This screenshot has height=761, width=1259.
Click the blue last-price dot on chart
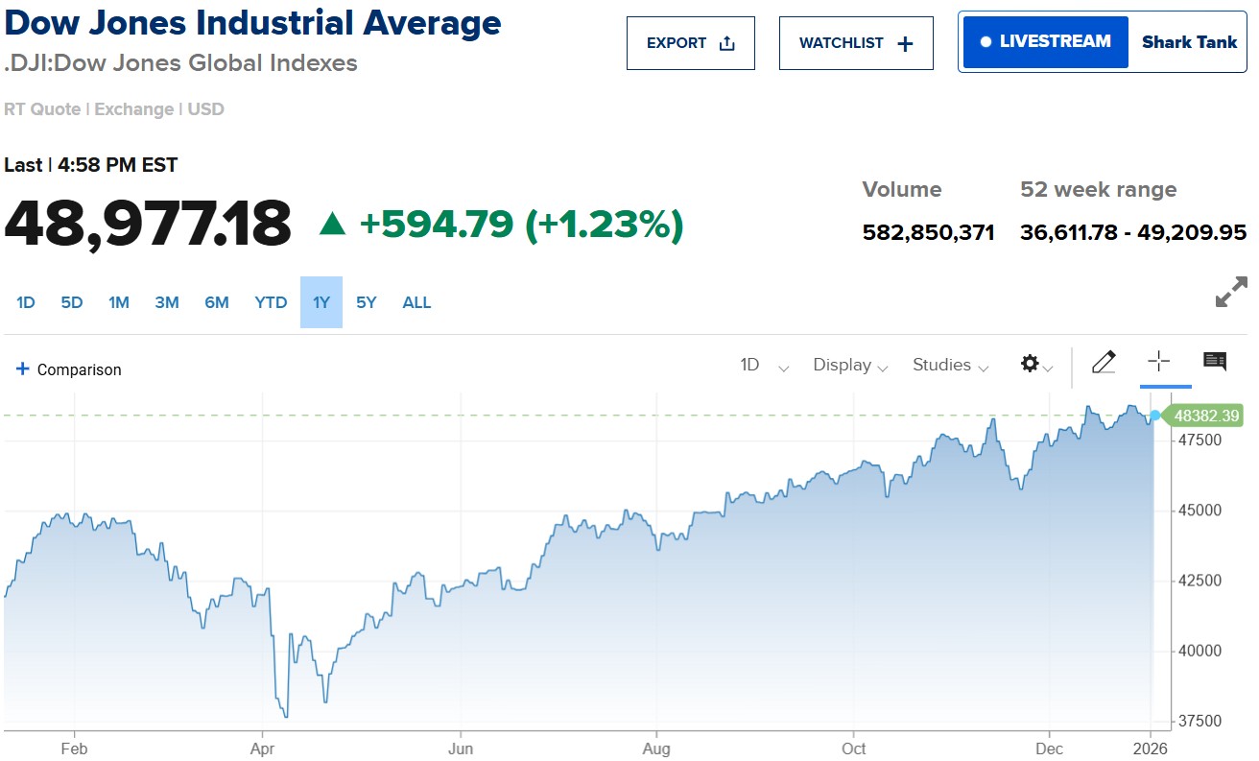coord(1155,416)
